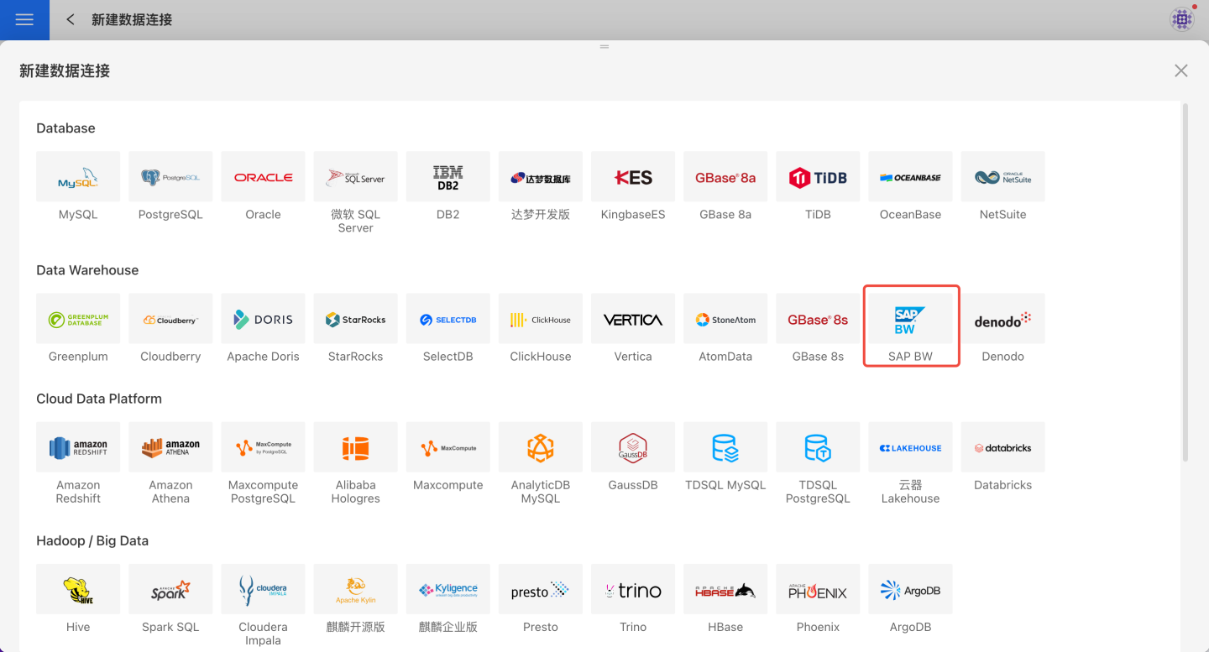The image size is (1209, 652).
Task: Choose the Vertica data warehouse
Action: [632, 320]
